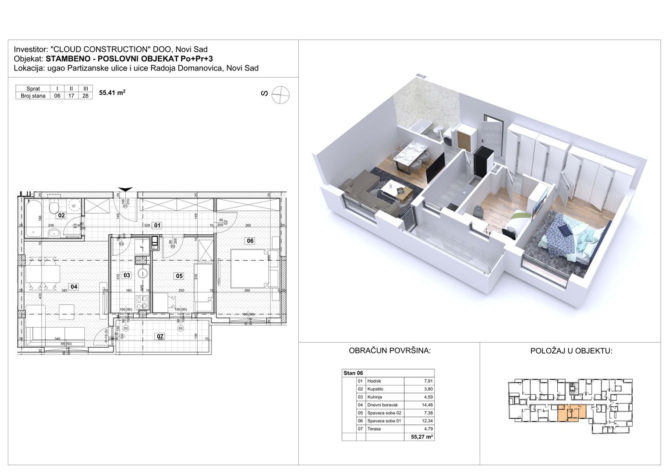Screen dimensions: 669x473
Task: Click the Kupatilo row in the area table
Action: tap(395, 389)
